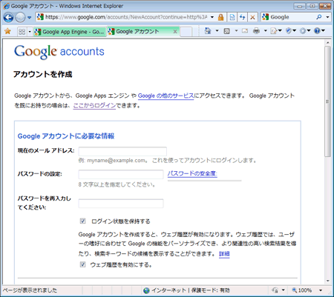This screenshot has width=334, height=297.
Task: Expand the address bar history dropdown
Action: coord(212,17)
